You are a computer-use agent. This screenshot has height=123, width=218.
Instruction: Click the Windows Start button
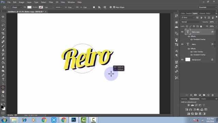[x=4, y=120]
